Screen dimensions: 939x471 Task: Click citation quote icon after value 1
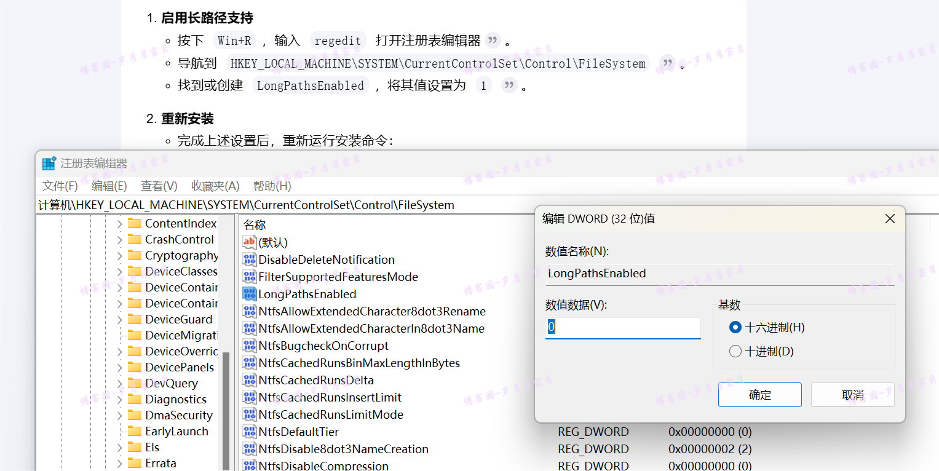click(x=509, y=85)
